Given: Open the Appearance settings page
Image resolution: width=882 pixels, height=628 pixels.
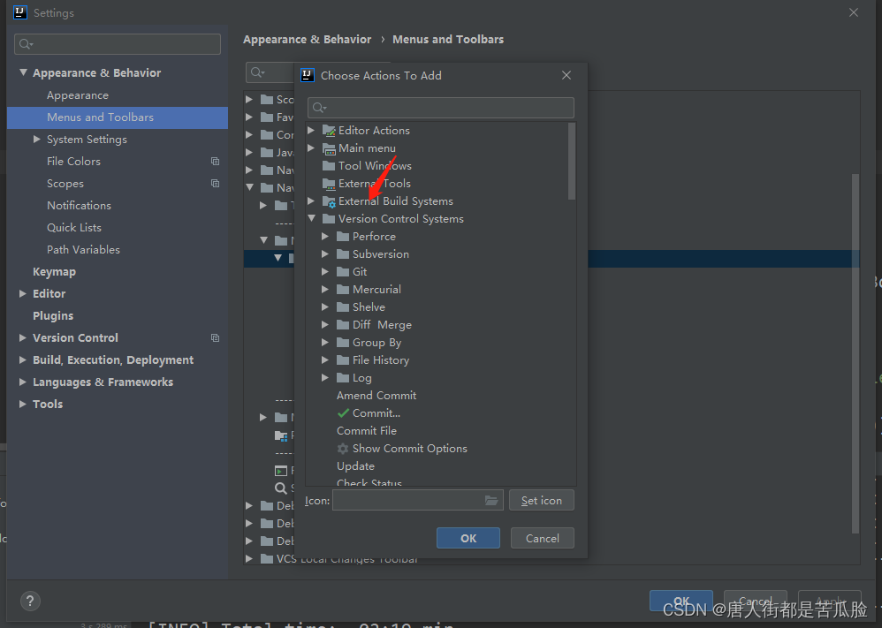Looking at the screenshot, I should [78, 95].
